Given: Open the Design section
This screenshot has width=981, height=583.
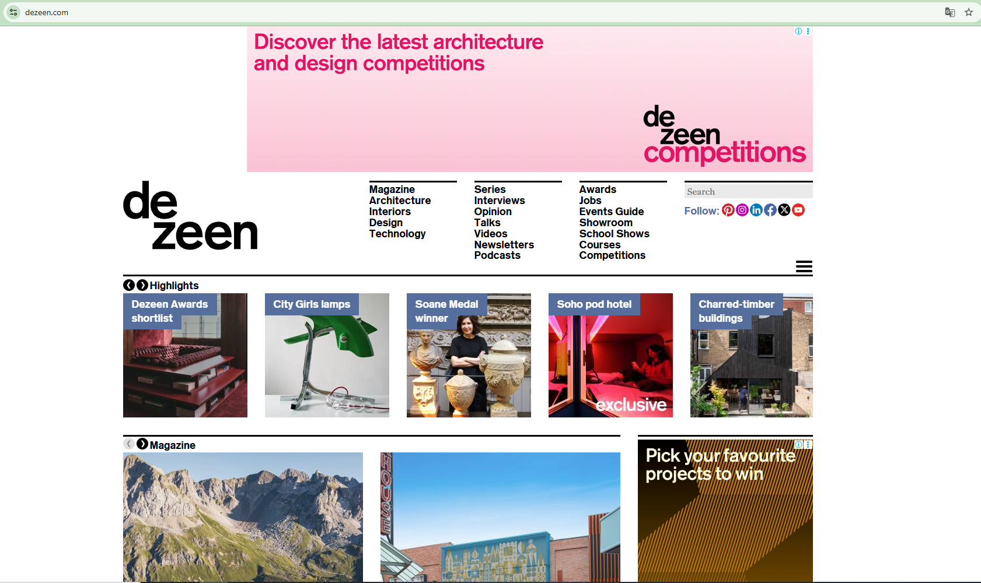Looking at the screenshot, I should click(386, 223).
